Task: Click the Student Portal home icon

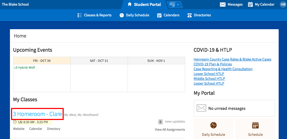Action: (130, 4)
